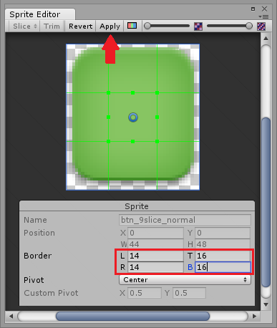Click the Trim button
Screen dimensions: 277x328
(x=52, y=26)
